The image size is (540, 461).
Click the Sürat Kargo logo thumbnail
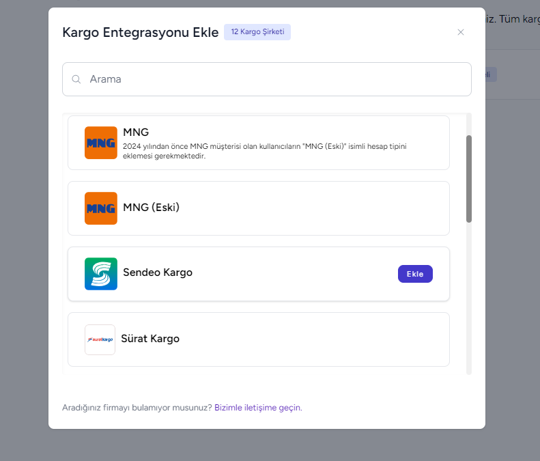coord(100,339)
